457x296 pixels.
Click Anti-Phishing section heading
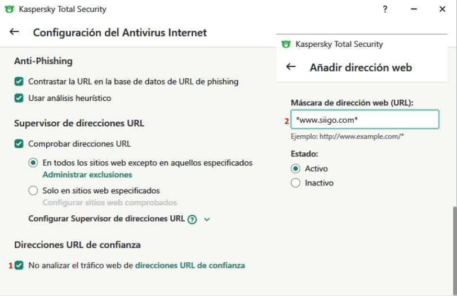click(43, 61)
